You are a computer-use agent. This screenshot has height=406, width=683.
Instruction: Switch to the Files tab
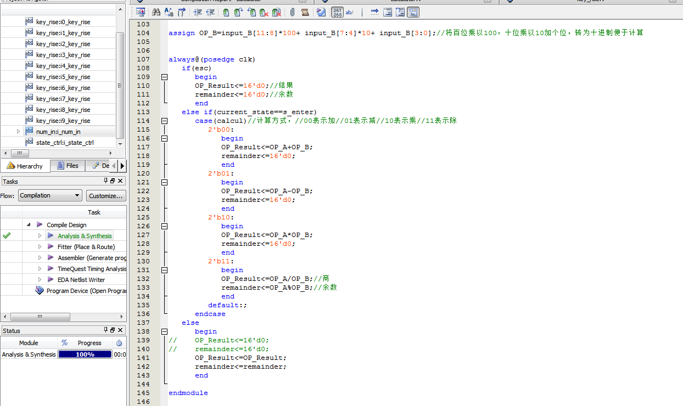point(67,166)
